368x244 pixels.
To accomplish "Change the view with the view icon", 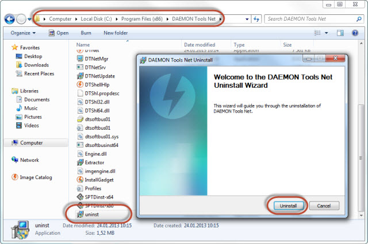I will (317, 33).
